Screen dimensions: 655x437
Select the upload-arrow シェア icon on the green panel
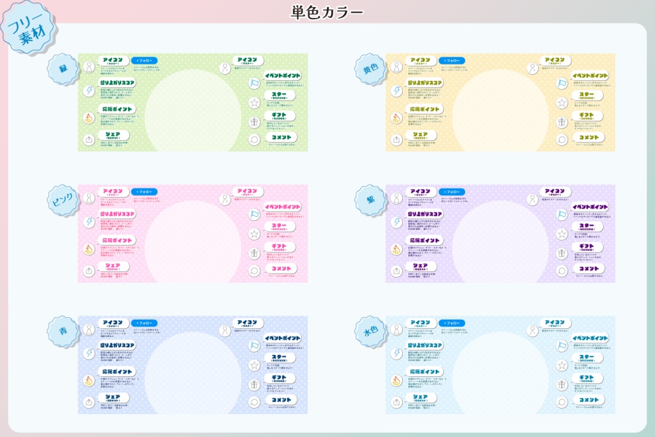click(x=89, y=139)
